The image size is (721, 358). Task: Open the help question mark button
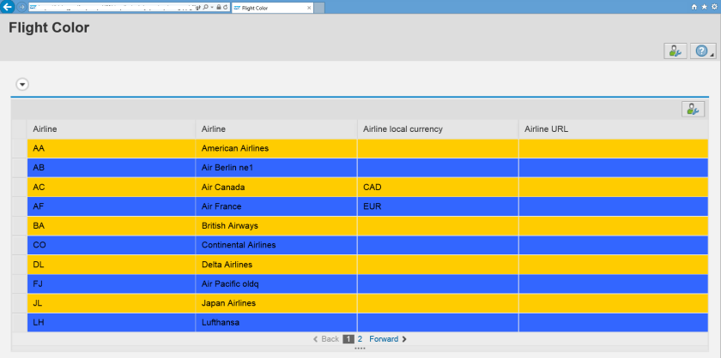[703, 51]
